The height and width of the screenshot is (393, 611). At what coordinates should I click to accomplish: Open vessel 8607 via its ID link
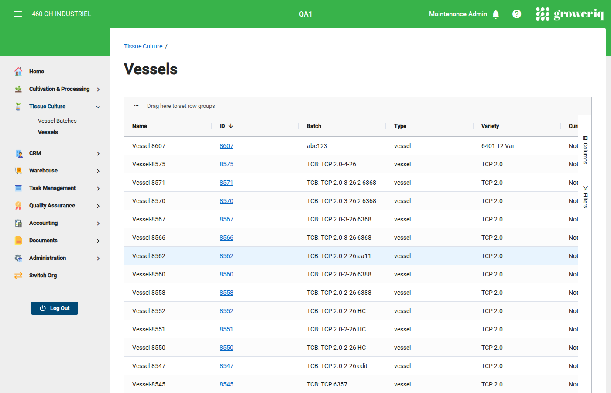tap(226, 146)
